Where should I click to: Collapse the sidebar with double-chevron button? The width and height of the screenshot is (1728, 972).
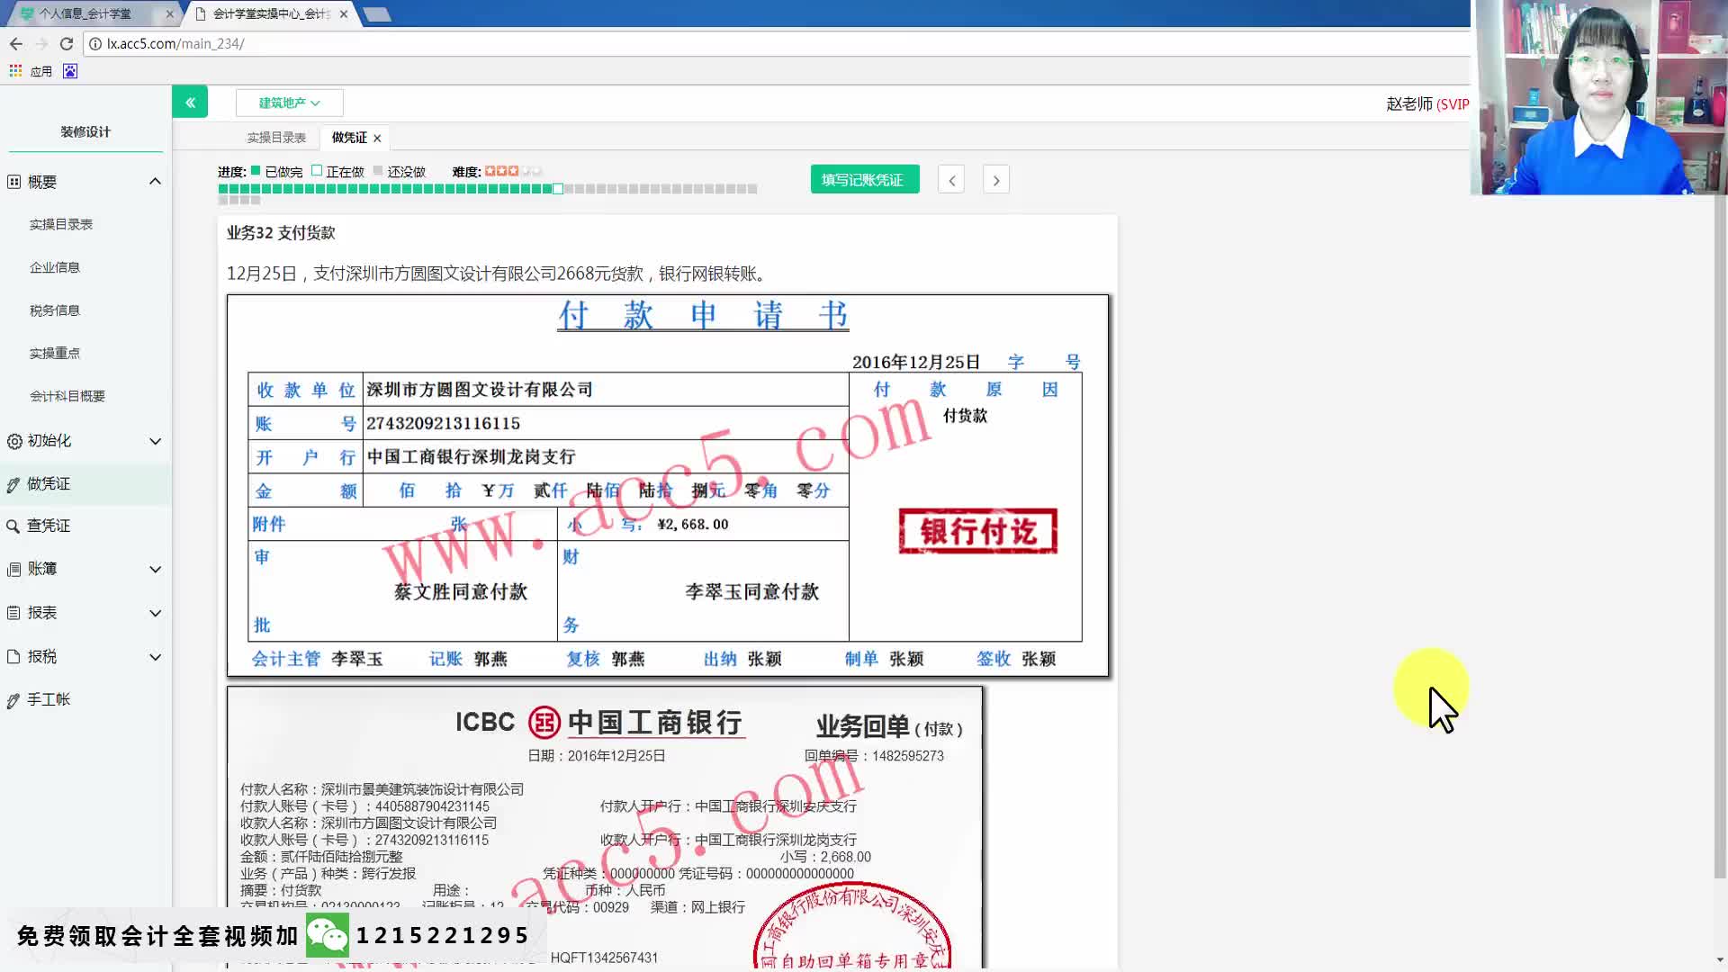pyautogui.click(x=190, y=103)
